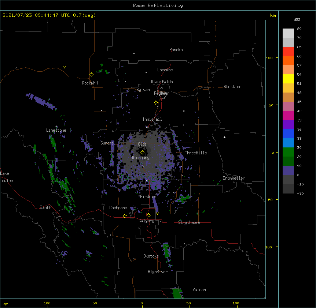
Task: Click the Didsbury town label
Action: click(x=141, y=158)
